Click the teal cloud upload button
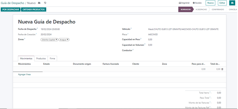This screenshot has width=238, height=109. pos(232,3)
